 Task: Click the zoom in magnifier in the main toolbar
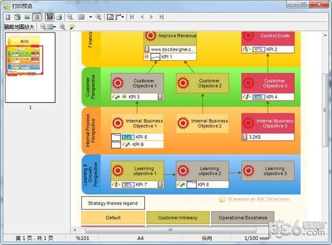98,17
